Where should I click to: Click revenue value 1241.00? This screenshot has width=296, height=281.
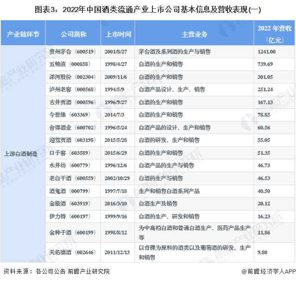tap(266, 52)
